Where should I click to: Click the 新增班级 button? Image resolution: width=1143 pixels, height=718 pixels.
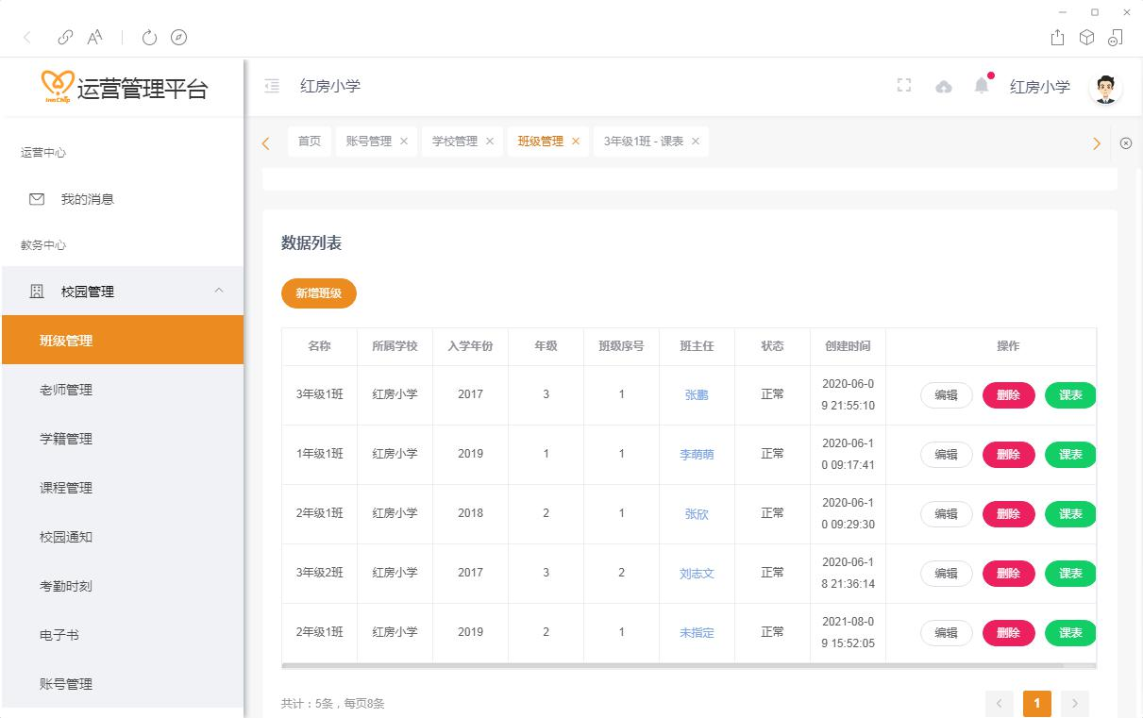(x=318, y=293)
